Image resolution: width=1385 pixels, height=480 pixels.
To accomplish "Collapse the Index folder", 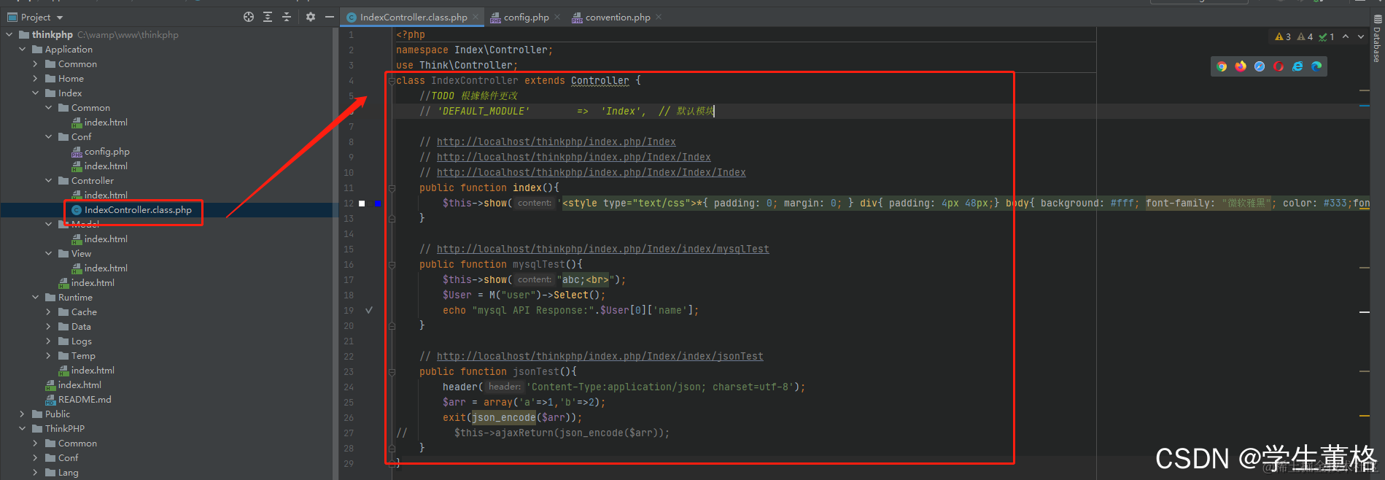I will click(35, 93).
